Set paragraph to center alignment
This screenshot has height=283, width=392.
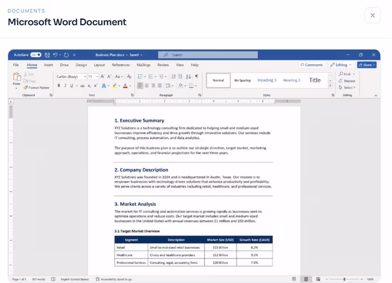click(147, 86)
